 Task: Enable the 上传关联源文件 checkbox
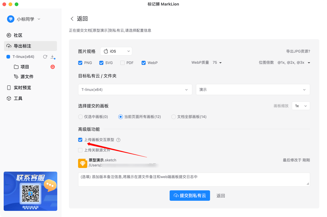(80, 150)
